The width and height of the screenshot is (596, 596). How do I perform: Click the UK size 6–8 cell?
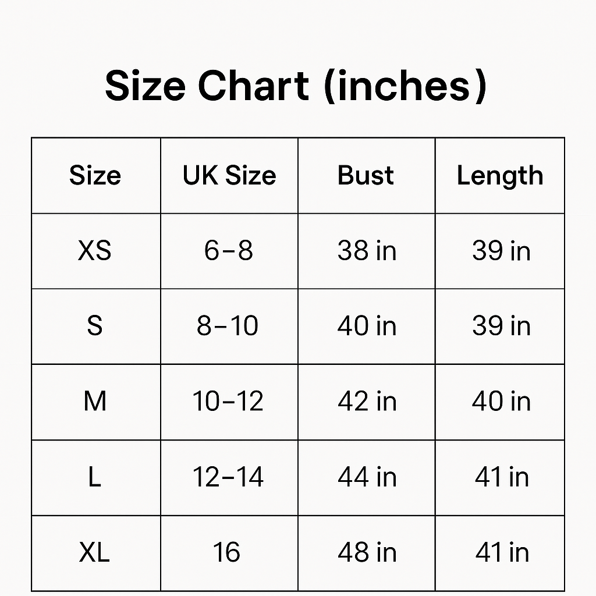coord(229,251)
